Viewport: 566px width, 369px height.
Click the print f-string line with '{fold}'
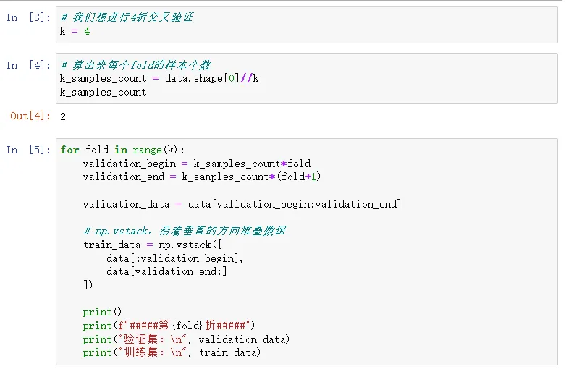tap(169, 326)
